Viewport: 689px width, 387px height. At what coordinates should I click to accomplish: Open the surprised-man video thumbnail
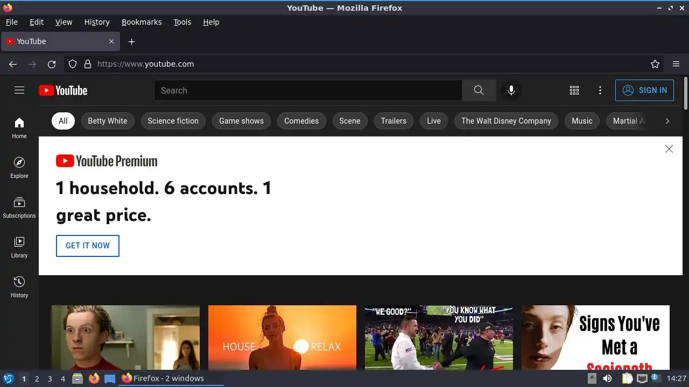pos(125,338)
